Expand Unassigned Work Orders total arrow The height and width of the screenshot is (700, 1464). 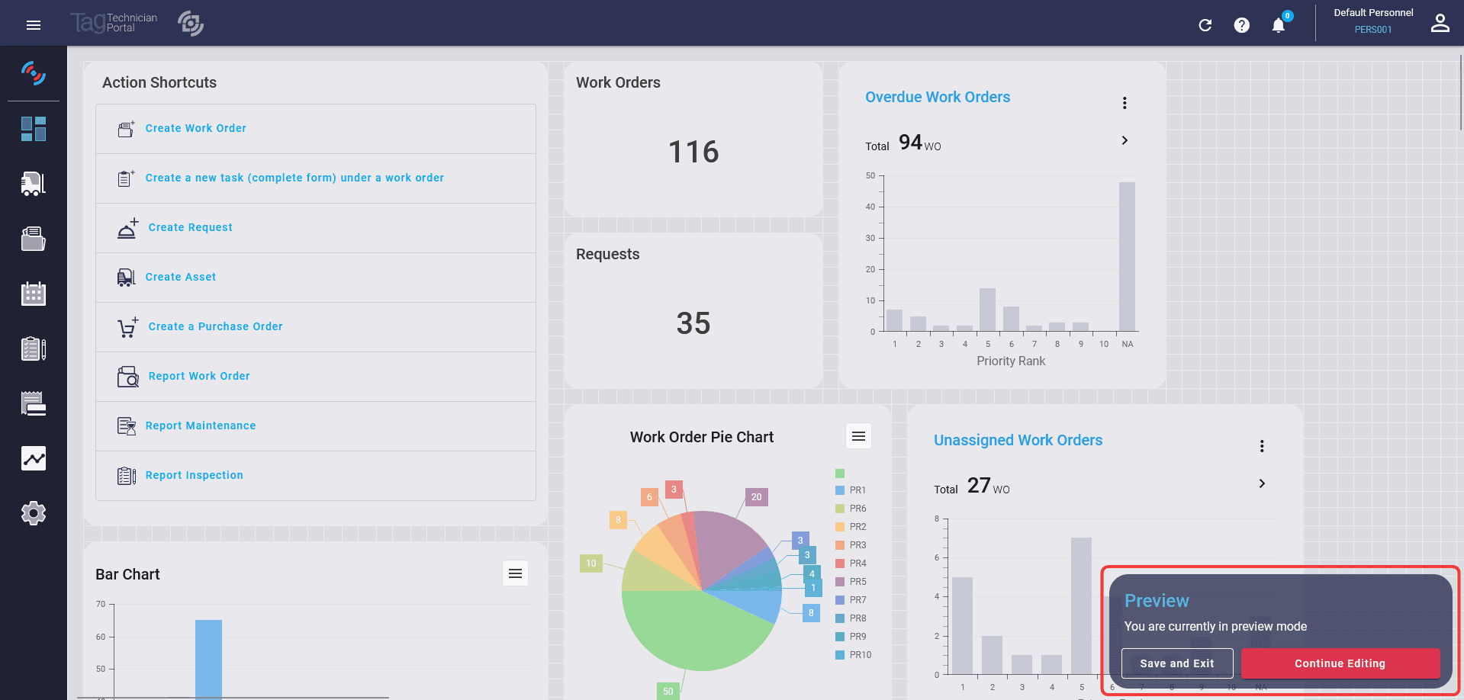pos(1262,483)
